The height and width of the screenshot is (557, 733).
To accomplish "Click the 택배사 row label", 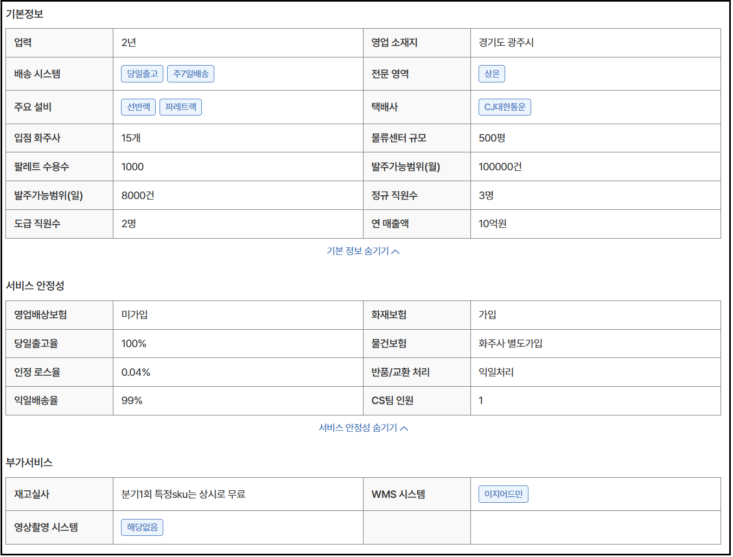I will coord(385,107).
